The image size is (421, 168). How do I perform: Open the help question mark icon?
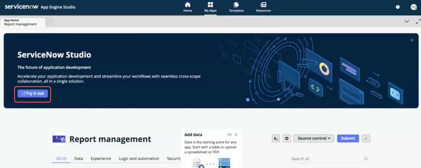(x=398, y=7)
